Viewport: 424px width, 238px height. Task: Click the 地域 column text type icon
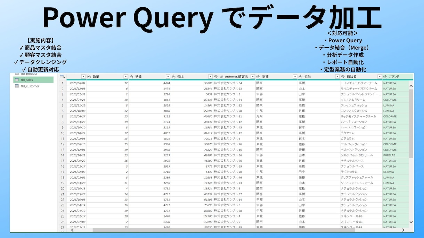(259, 76)
